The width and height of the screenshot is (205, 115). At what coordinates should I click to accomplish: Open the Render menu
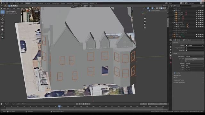pyautogui.click(x=12, y=3)
